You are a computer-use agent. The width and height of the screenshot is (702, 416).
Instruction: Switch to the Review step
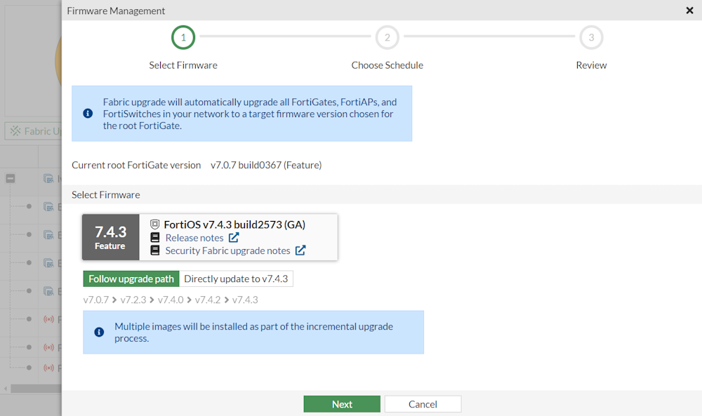point(591,37)
